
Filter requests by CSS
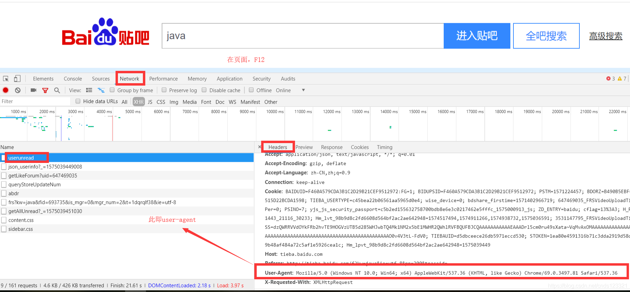click(161, 102)
